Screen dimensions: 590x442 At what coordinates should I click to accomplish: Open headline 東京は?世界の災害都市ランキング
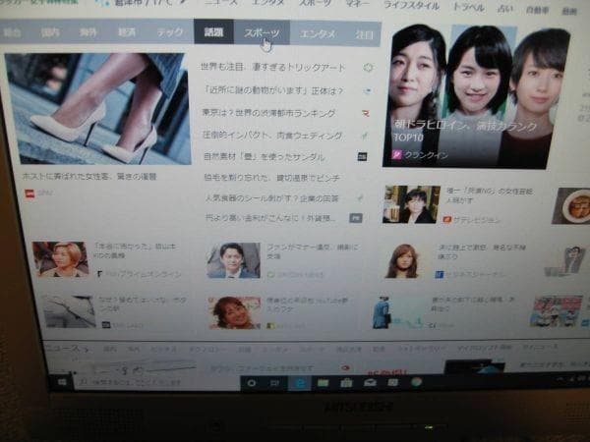click(x=268, y=113)
